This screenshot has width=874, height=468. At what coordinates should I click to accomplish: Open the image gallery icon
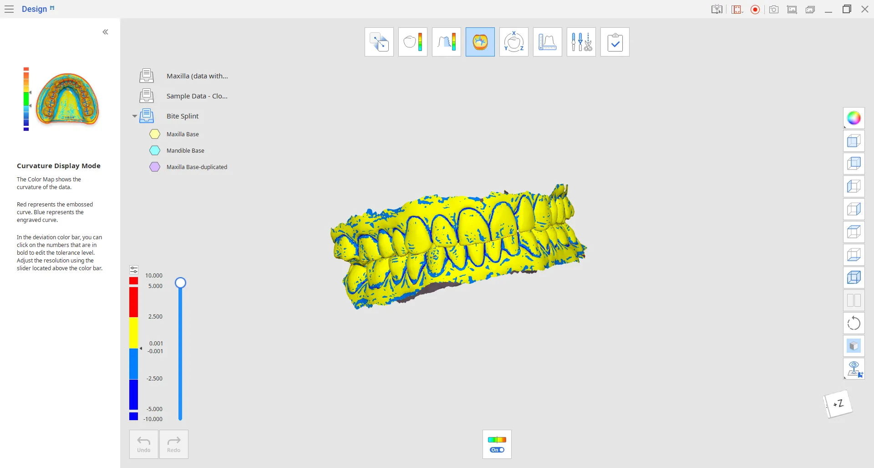tap(792, 9)
